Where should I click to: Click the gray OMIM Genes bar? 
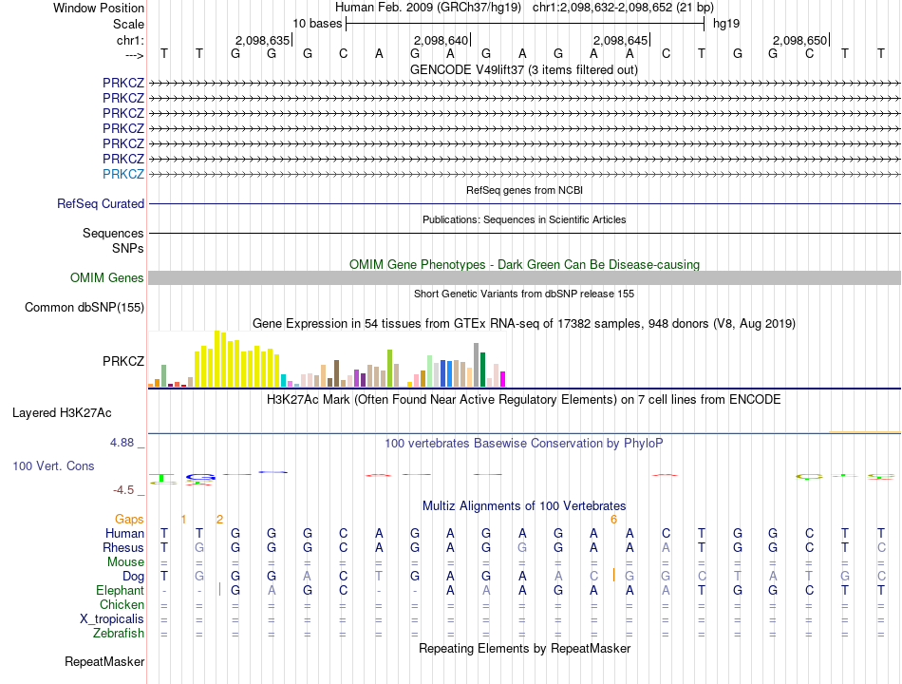[524, 277]
